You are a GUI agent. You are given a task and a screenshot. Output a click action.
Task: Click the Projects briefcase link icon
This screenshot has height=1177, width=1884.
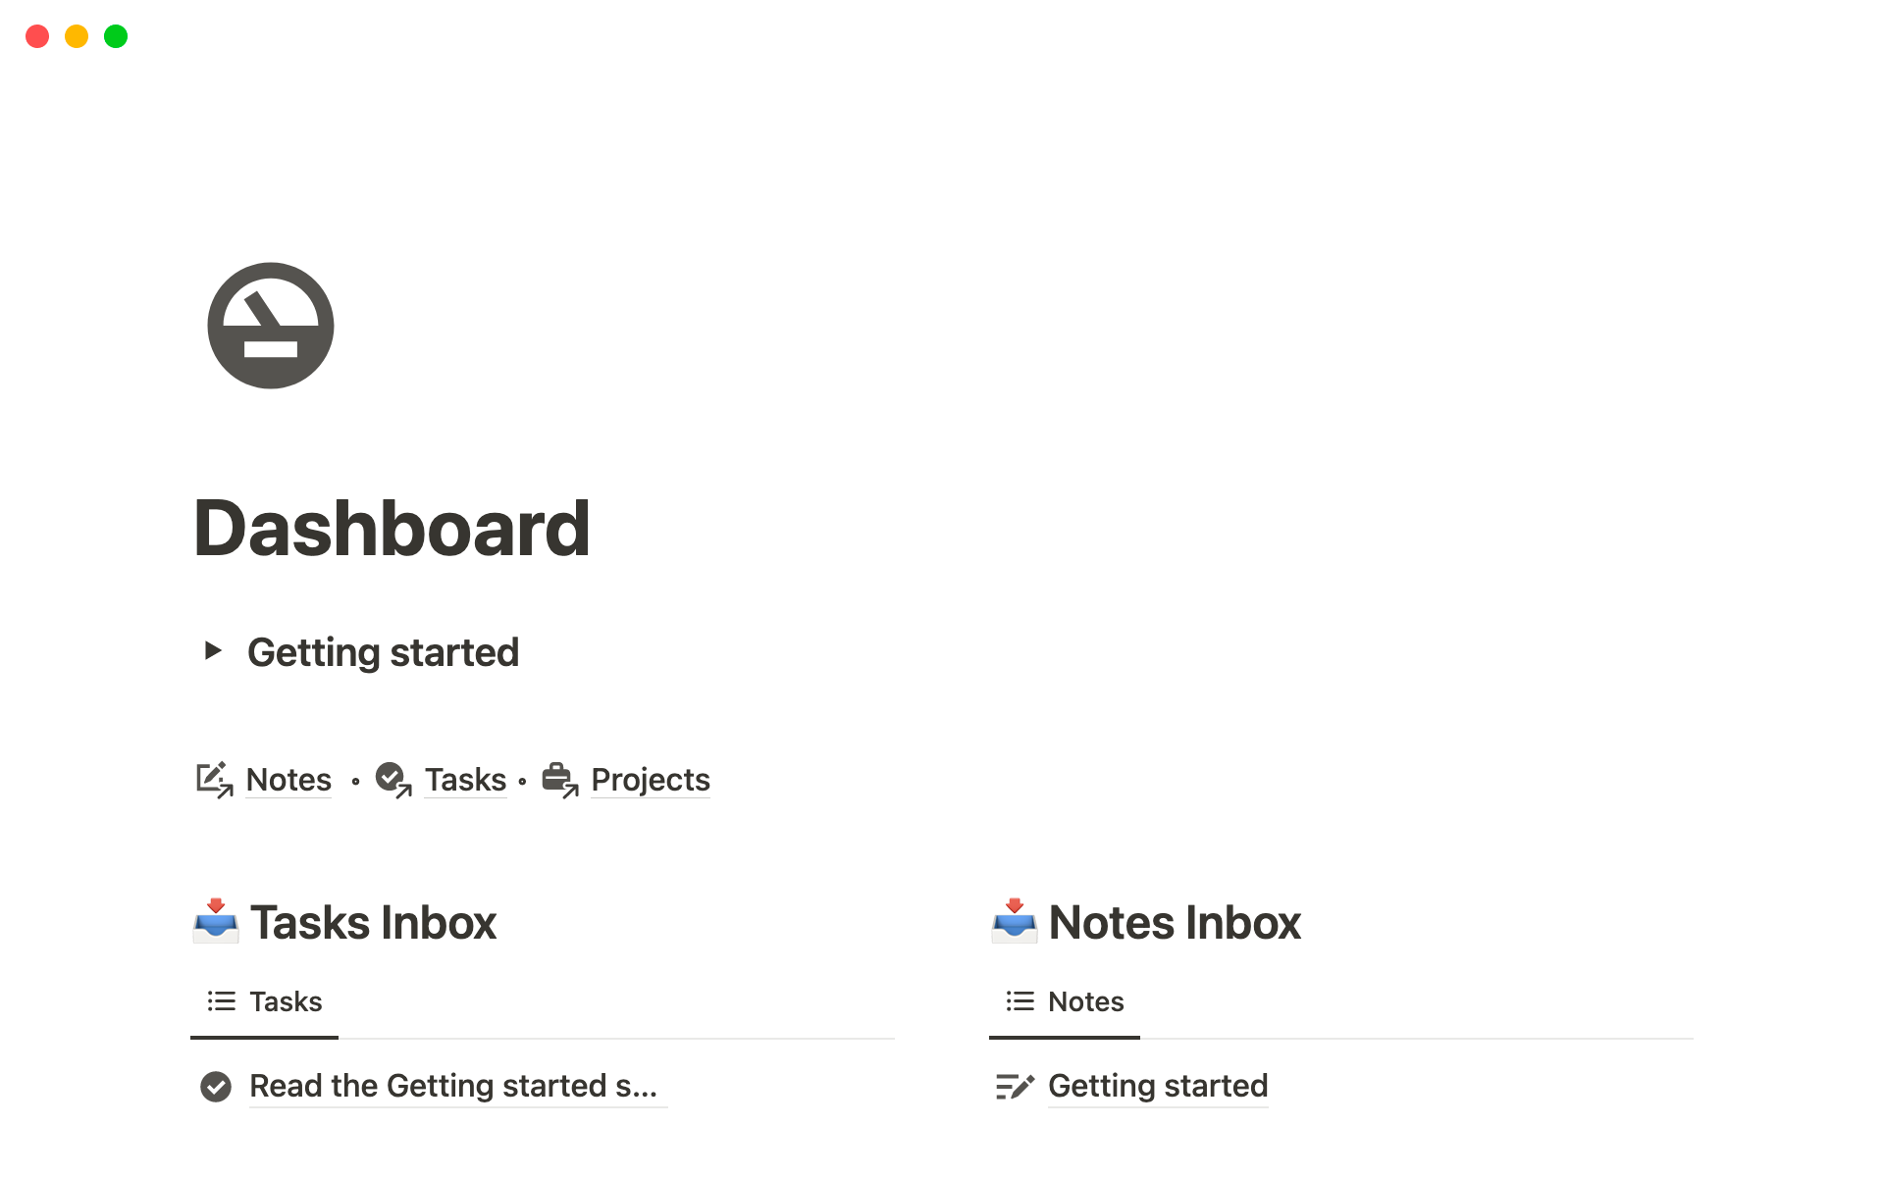pos(560,780)
